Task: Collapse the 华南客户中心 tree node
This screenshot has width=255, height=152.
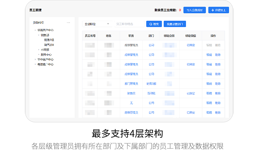Action: click(x=35, y=30)
